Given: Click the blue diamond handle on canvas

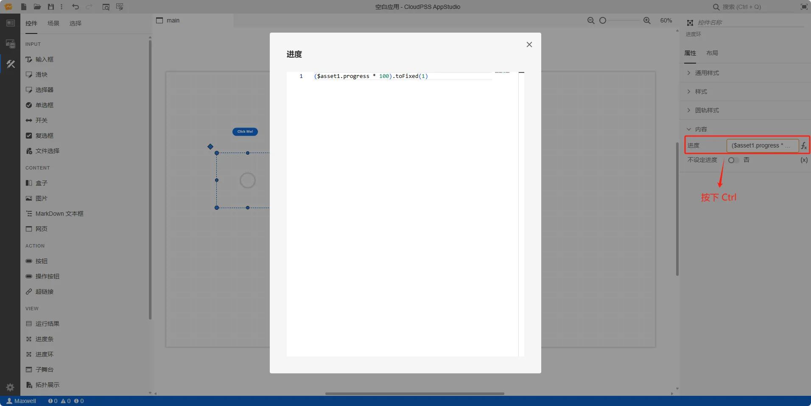Looking at the screenshot, I should (x=210, y=147).
